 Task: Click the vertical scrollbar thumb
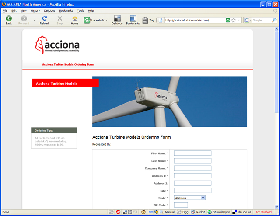click(276, 72)
